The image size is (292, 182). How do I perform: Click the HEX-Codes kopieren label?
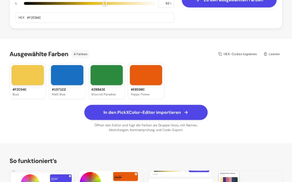pyautogui.click(x=240, y=54)
